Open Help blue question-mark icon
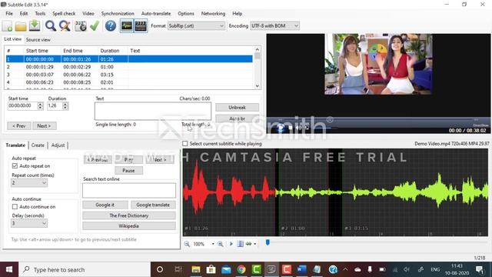Viewport: 492px width, 277px height. pyautogui.click(x=111, y=25)
